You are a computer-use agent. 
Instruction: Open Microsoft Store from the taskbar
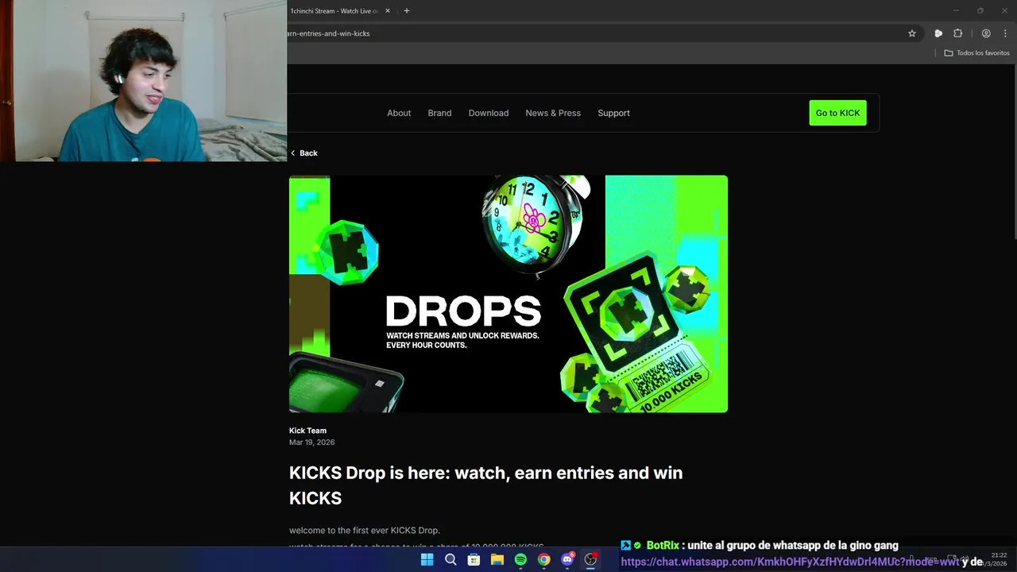point(474,559)
